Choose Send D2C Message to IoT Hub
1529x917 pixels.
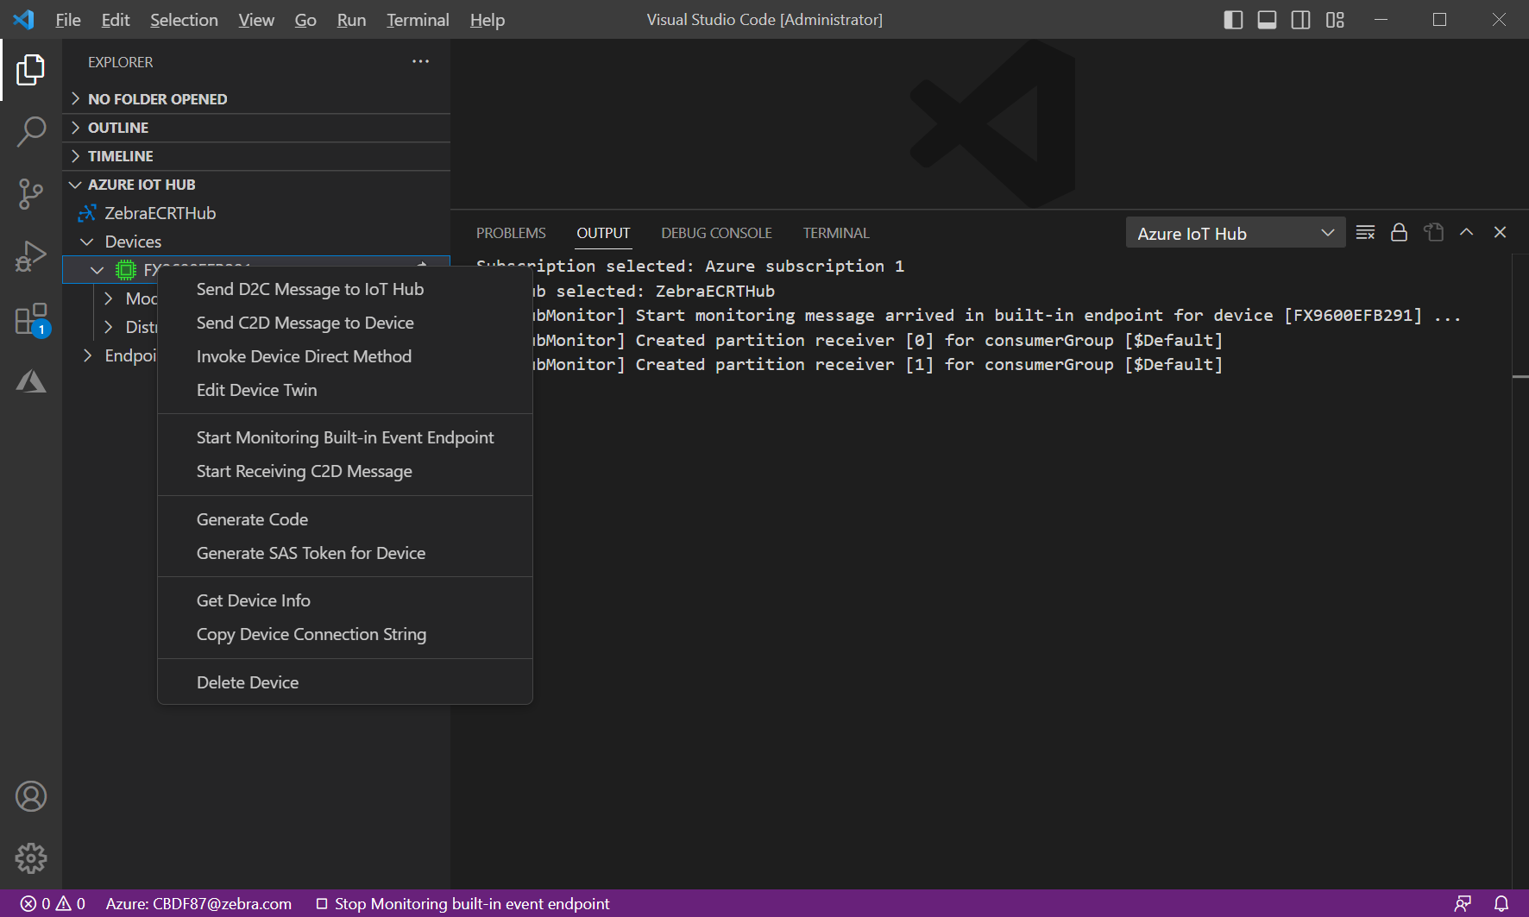[x=310, y=289]
